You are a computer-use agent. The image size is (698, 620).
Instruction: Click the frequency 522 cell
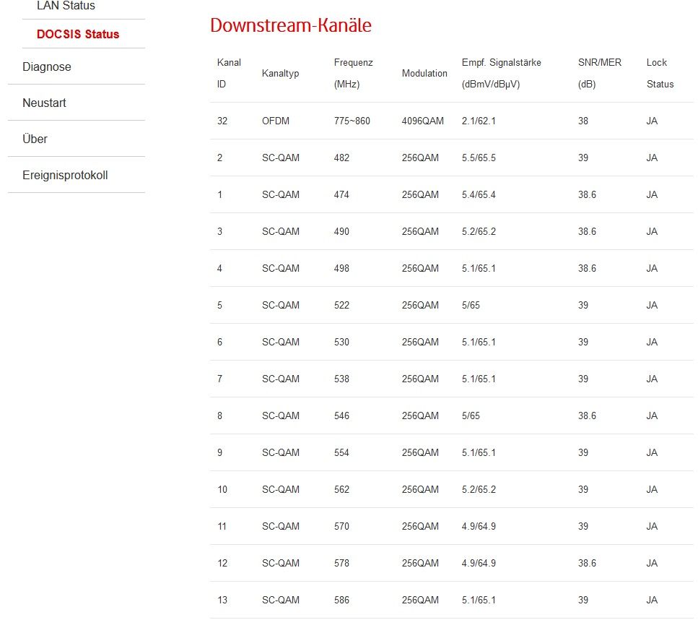(341, 306)
